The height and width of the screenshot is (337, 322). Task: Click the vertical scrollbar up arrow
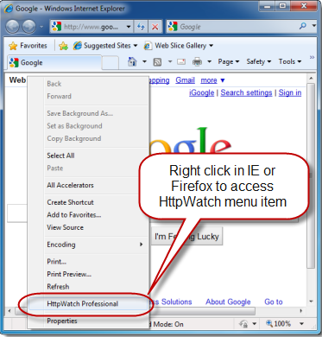pos(311,79)
